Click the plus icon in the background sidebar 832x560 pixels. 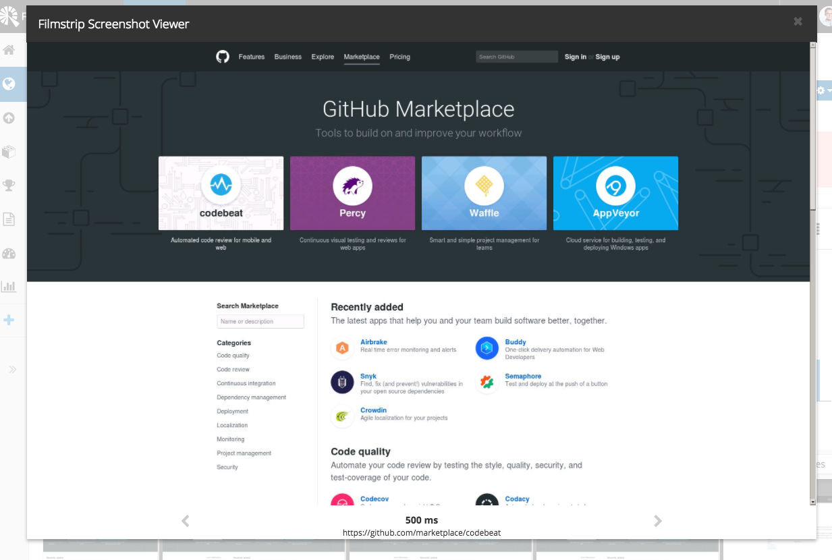[x=9, y=320]
